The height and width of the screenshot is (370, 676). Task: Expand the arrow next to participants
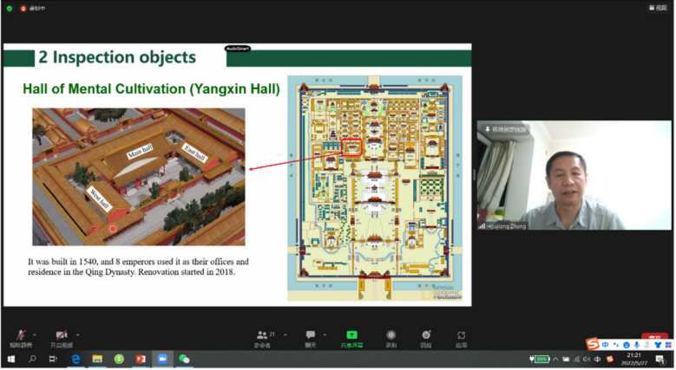tap(285, 334)
